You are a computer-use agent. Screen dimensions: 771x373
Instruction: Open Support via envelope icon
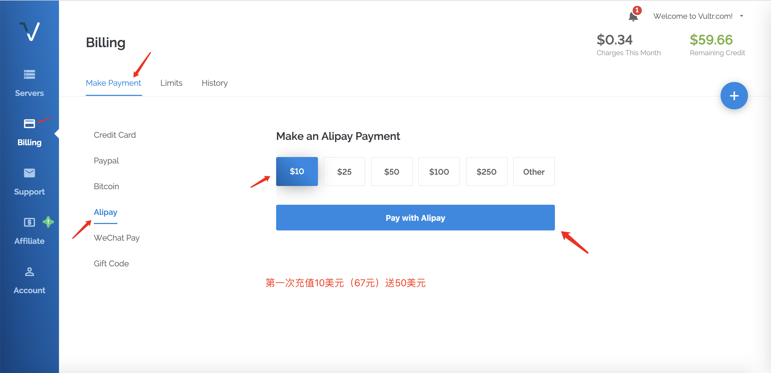pyautogui.click(x=29, y=173)
